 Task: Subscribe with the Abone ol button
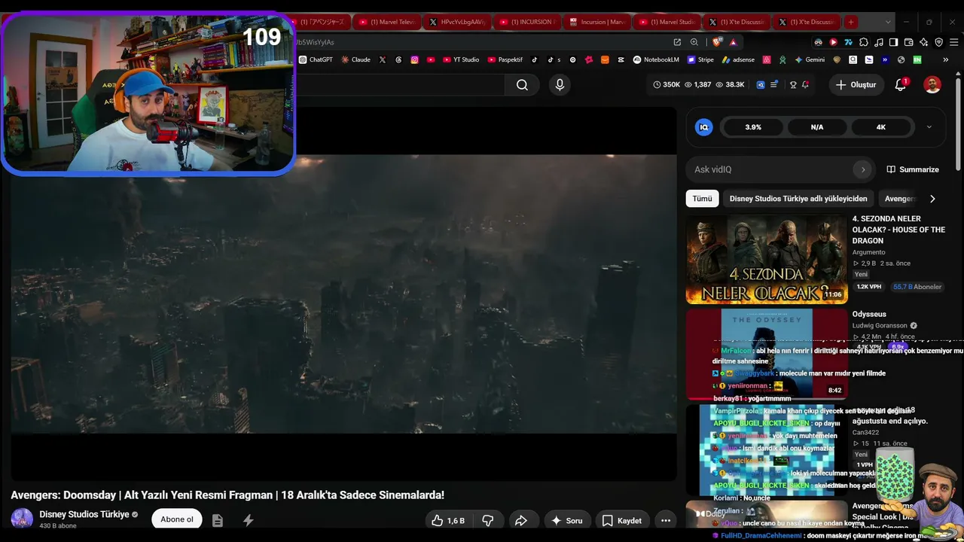177,519
